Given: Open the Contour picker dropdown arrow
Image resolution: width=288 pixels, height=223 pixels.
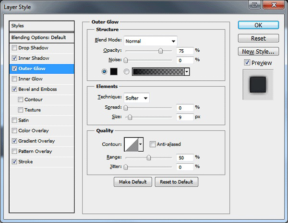Looking at the screenshot, I should (x=141, y=144).
